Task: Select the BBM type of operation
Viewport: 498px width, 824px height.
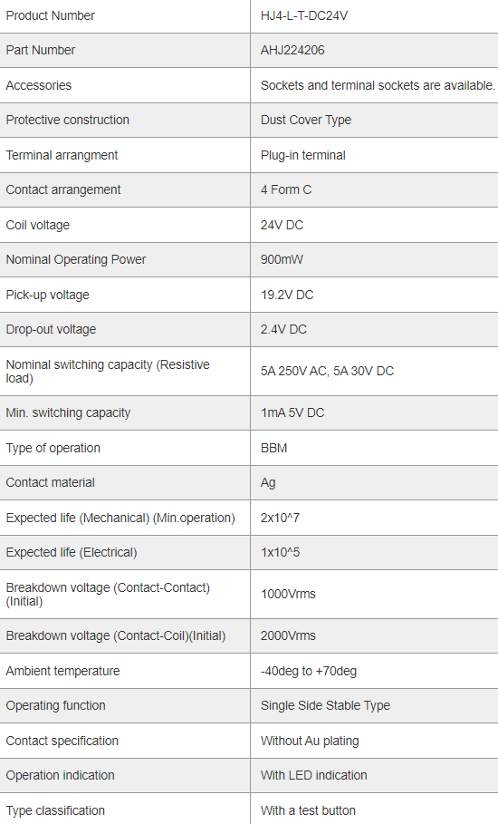Action: pos(274,449)
